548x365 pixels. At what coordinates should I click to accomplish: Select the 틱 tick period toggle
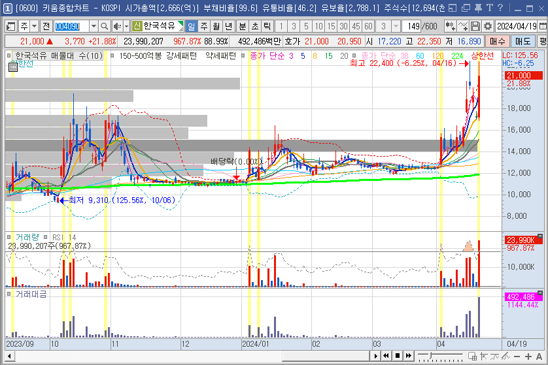267,26
